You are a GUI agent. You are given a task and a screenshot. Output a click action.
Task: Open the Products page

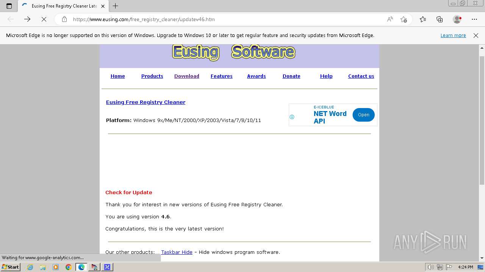point(152,76)
